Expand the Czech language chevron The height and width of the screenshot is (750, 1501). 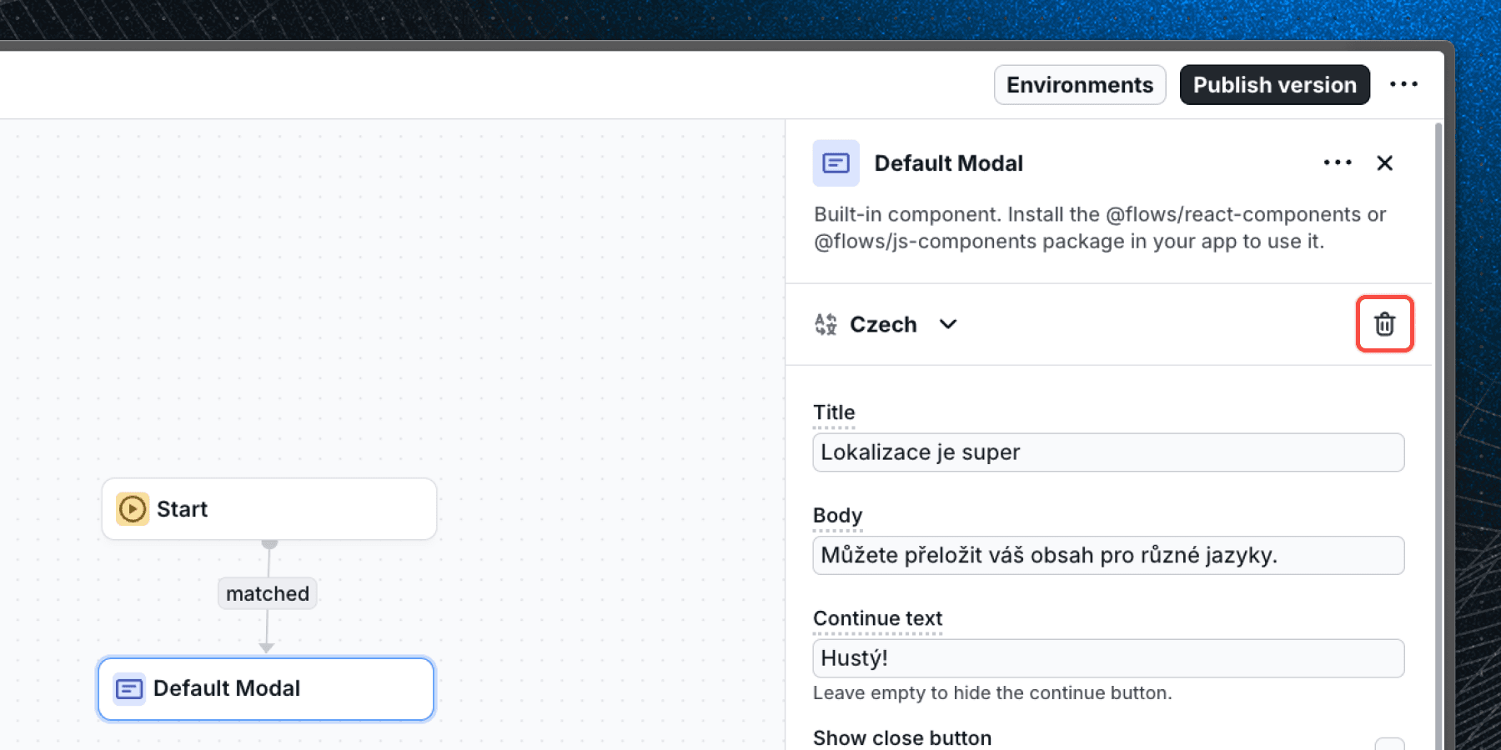coord(948,324)
